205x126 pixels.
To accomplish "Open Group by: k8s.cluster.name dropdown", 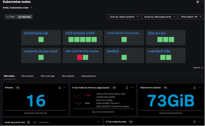I will click(x=159, y=17).
